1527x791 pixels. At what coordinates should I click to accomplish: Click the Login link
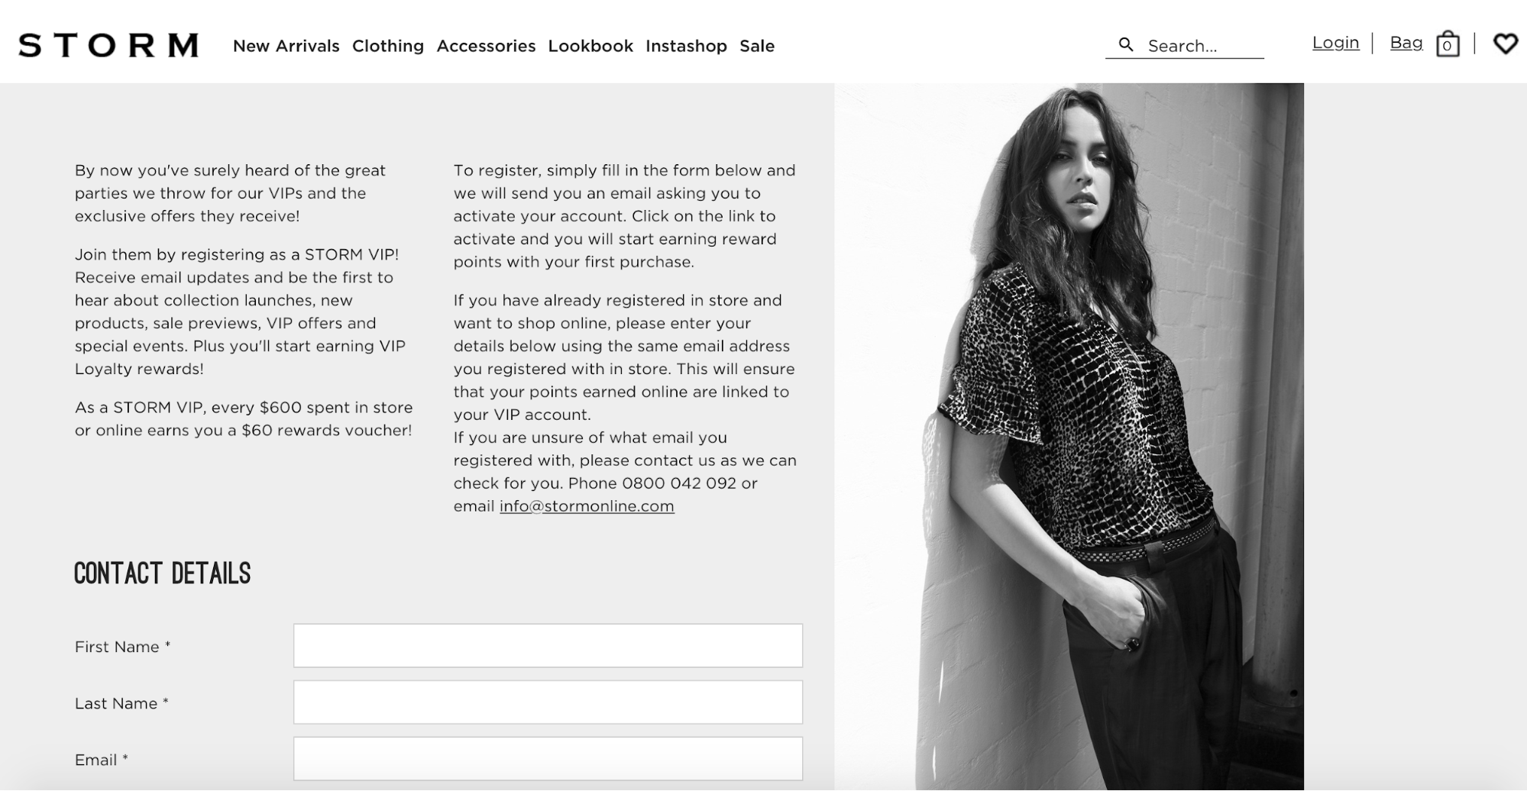[x=1335, y=43]
